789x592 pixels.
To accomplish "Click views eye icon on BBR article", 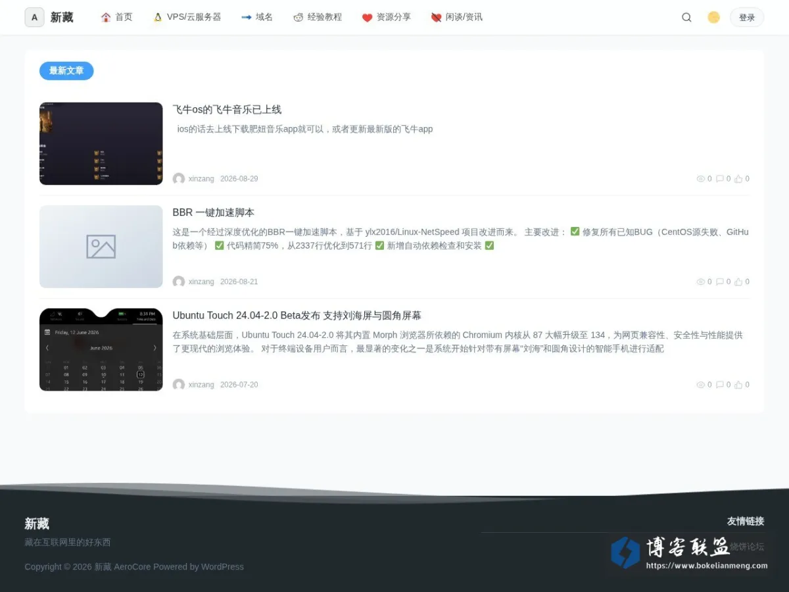I will coord(701,282).
